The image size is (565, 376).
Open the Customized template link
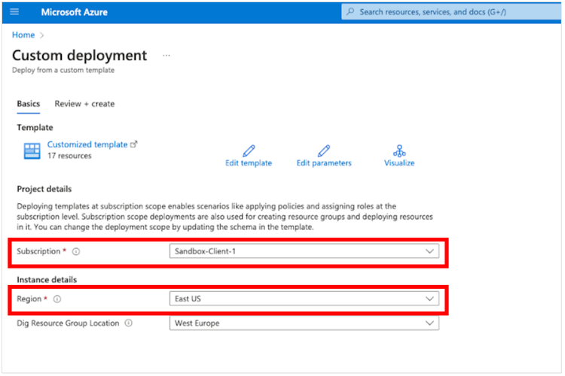pos(87,144)
